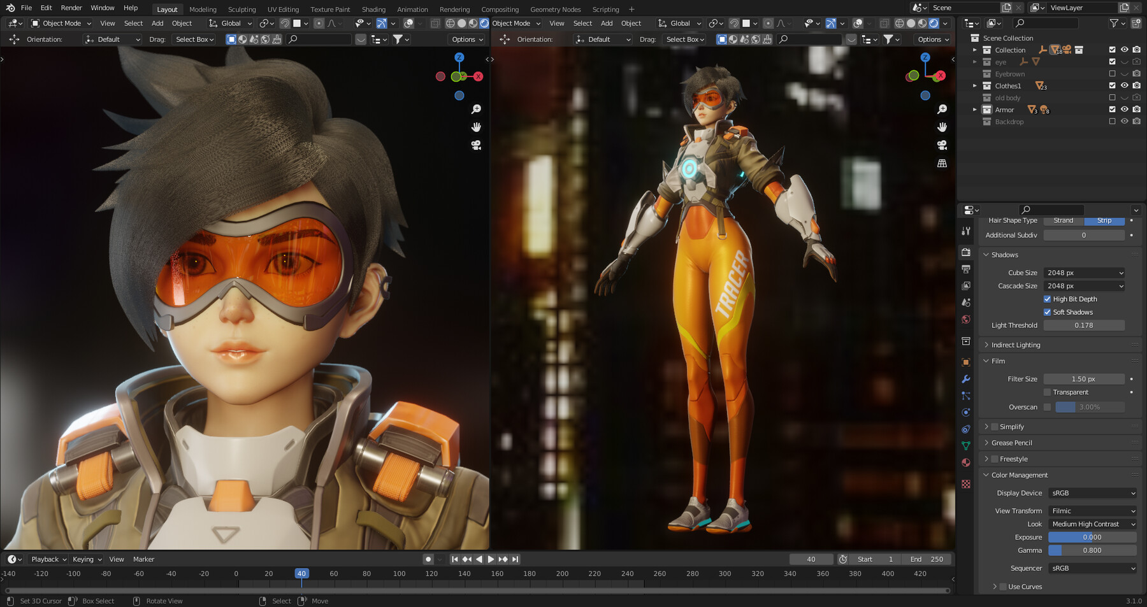Collapse the Shadows panel
The image size is (1147, 607).
(x=986, y=255)
